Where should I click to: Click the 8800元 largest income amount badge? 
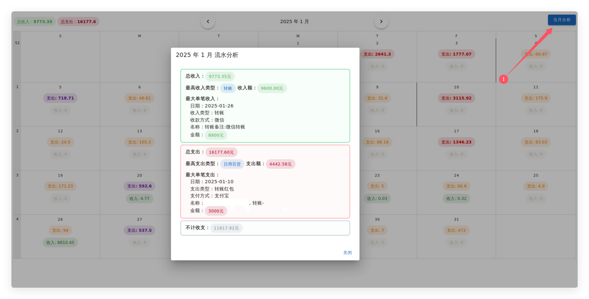pyautogui.click(x=216, y=135)
